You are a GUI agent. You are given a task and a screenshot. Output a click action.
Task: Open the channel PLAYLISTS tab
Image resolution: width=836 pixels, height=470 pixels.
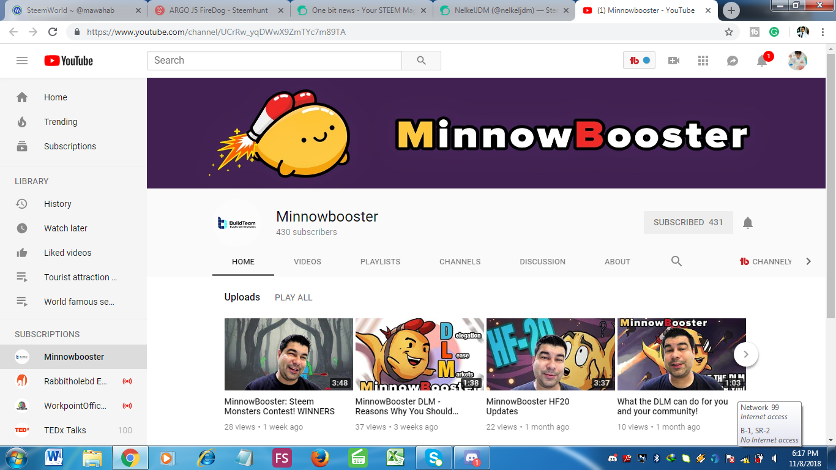pyautogui.click(x=380, y=261)
